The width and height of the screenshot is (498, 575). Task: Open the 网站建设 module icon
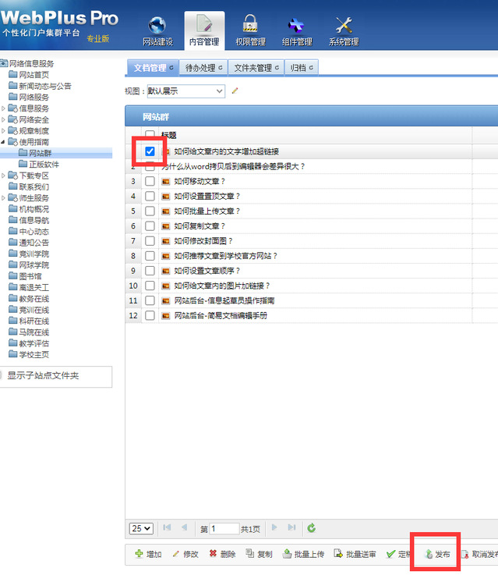point(157,27)
